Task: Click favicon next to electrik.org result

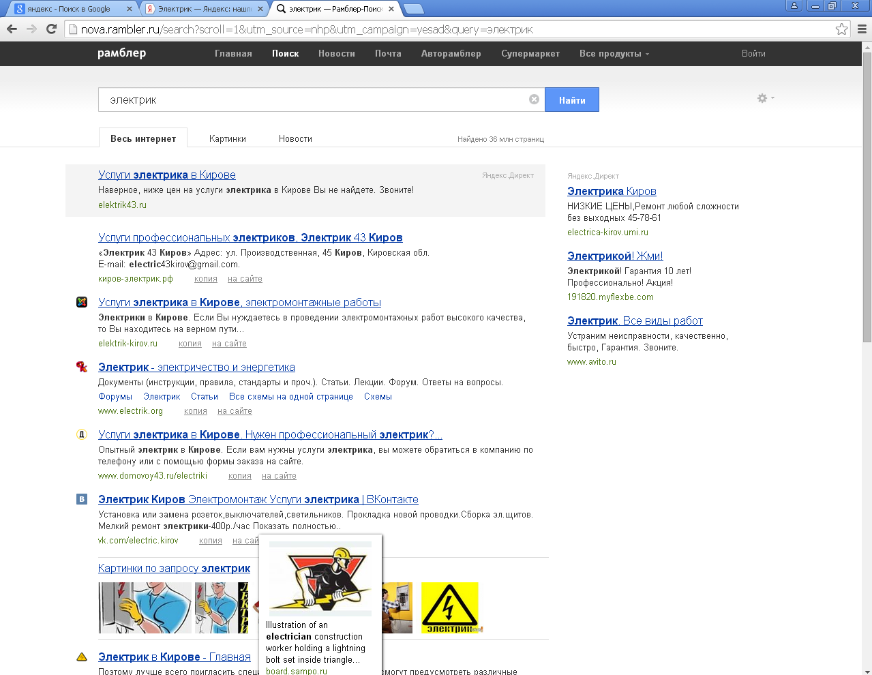Action: pos(82,367)
